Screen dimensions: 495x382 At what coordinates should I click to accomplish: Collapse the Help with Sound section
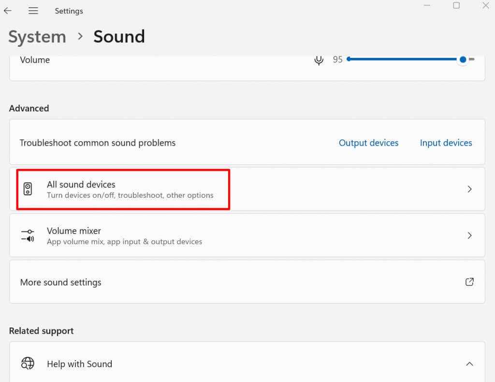[x=469, y=364]
